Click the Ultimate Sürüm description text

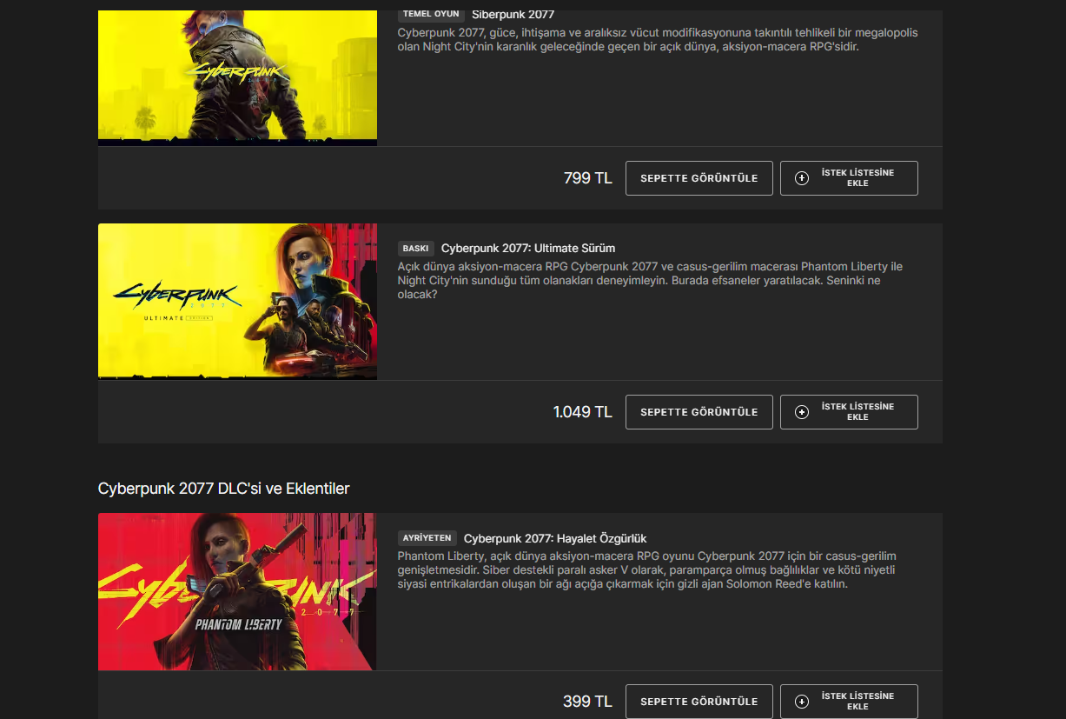coord(650,280)
